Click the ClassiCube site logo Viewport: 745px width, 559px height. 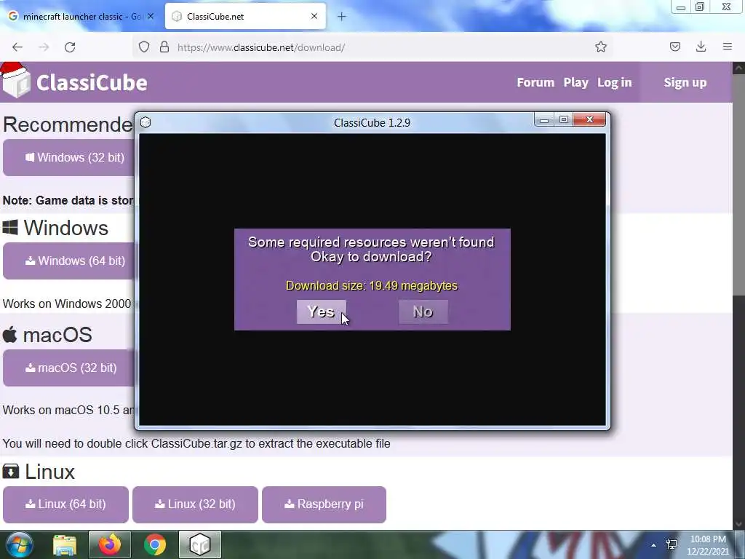tap(75, 81)
